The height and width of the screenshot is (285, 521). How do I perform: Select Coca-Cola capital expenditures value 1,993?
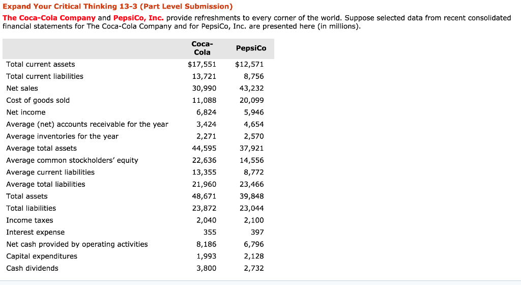[207, 256]
